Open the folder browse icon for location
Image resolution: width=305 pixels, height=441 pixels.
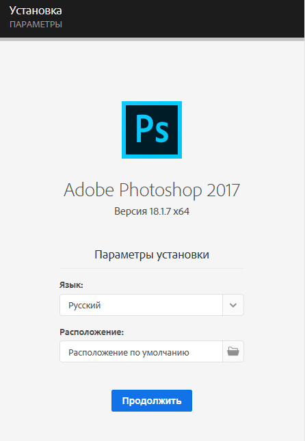pos(233,351)
